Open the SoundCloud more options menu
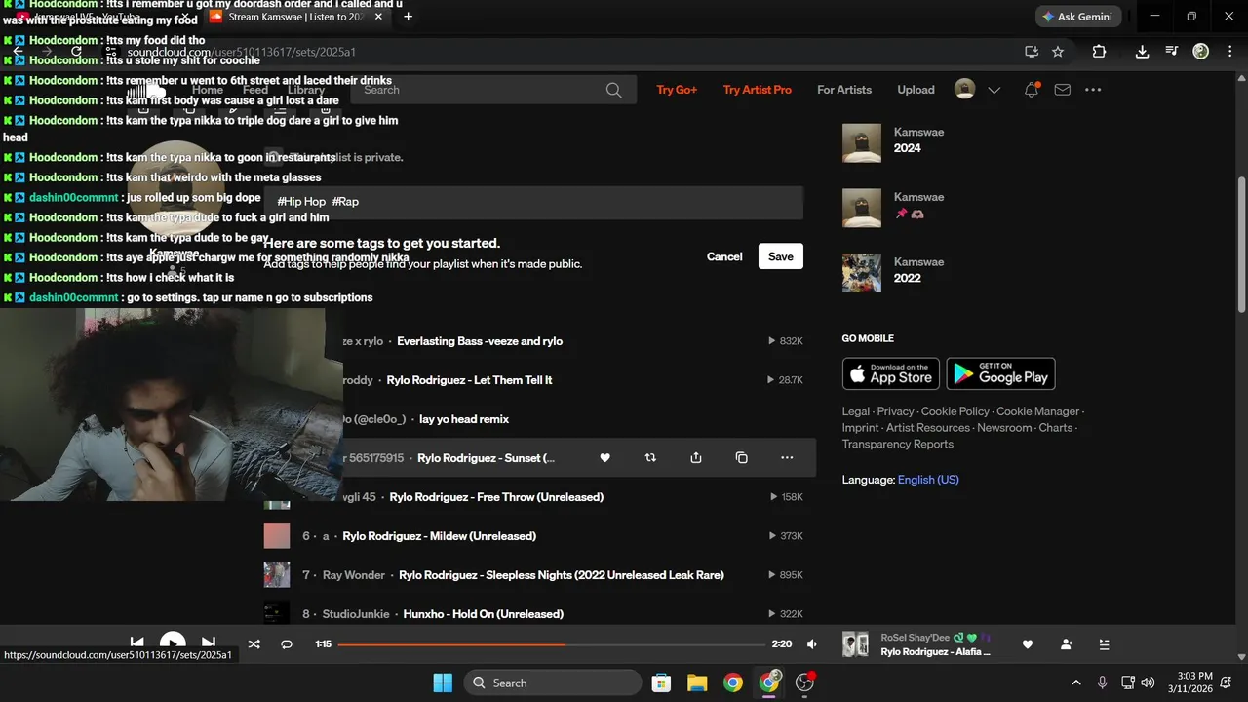This screenshot has width=1248, height=702. coord(1093,90)
